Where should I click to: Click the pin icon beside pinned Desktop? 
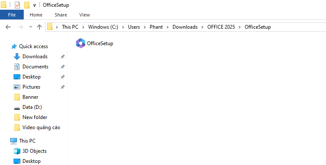coord(63,77)
